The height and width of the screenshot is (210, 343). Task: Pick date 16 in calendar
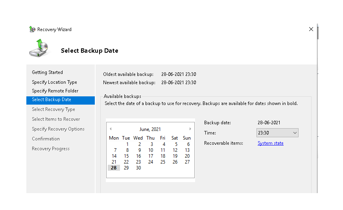coord(138,156)
